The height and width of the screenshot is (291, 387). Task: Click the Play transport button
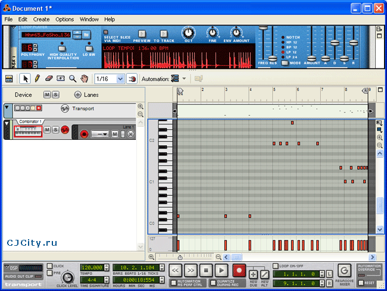(221, 271)
